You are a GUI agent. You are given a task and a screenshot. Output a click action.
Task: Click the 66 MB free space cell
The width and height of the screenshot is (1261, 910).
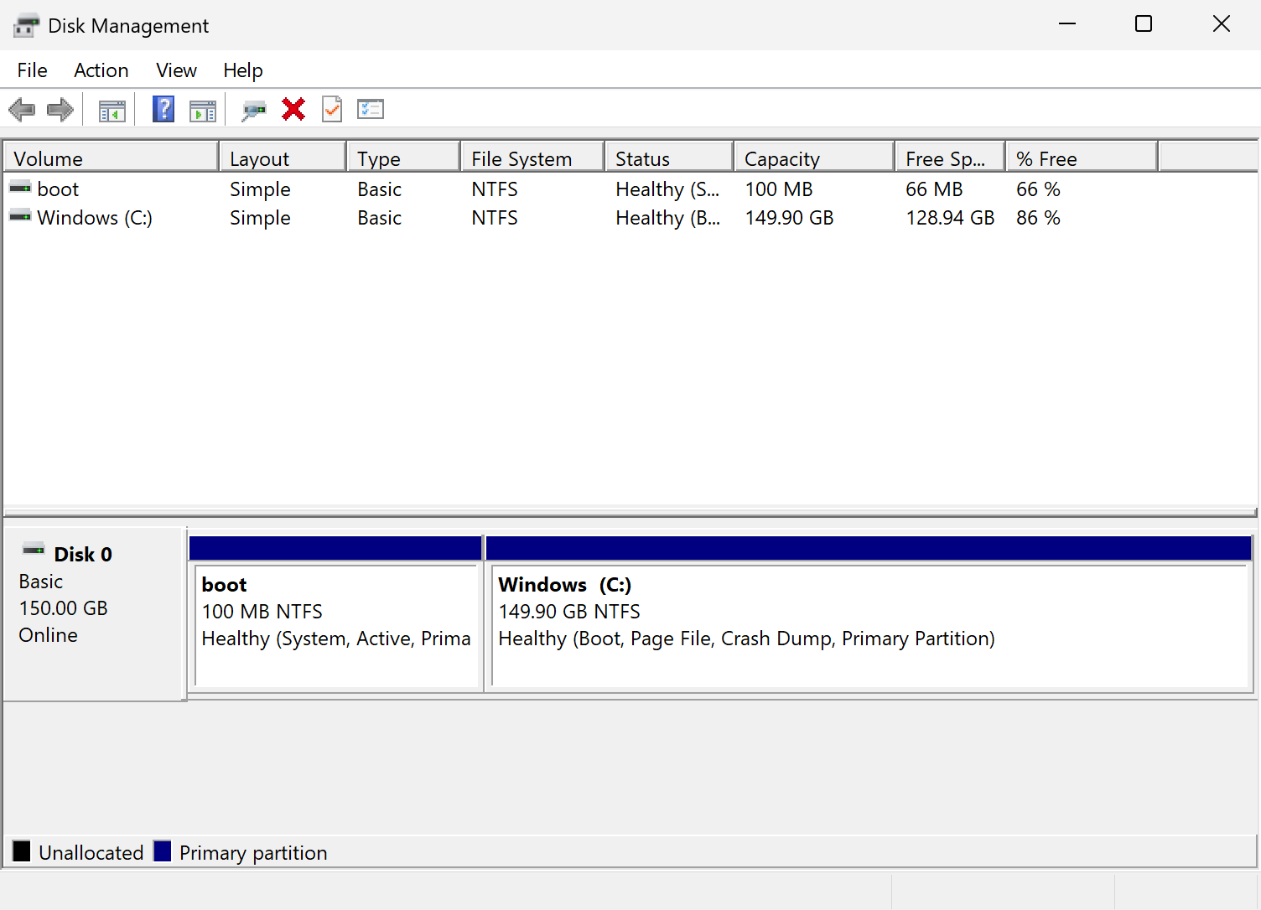pyautogui.click(x=934, y=189)
